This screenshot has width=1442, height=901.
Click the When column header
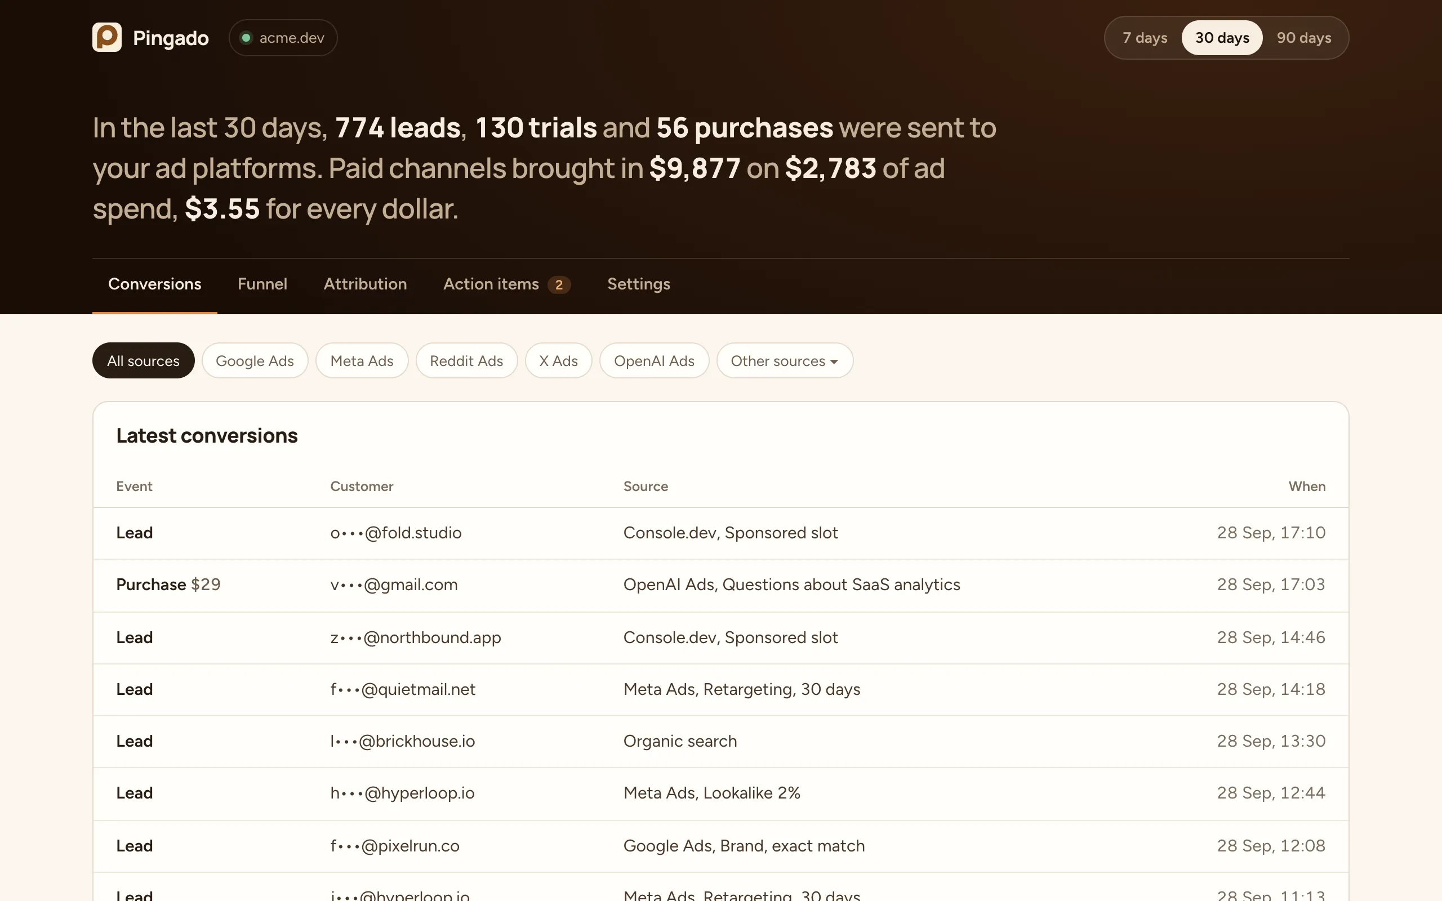click(1307, 486)
